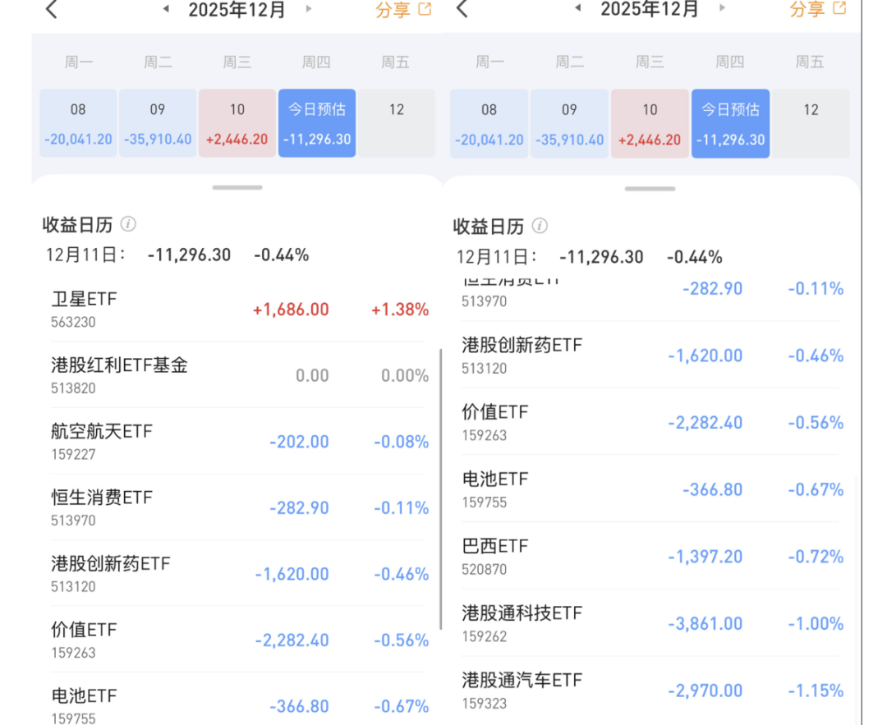Click the external-link share icon next to left 分享
The width and height of the screenshot is (887, 725).
[425, 8]
